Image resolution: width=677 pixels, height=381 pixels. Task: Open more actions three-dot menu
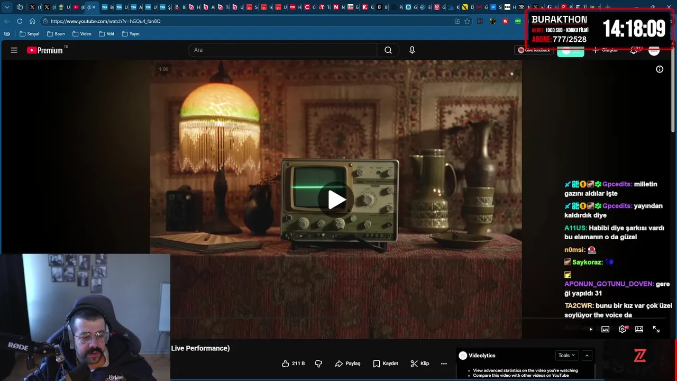444,364
